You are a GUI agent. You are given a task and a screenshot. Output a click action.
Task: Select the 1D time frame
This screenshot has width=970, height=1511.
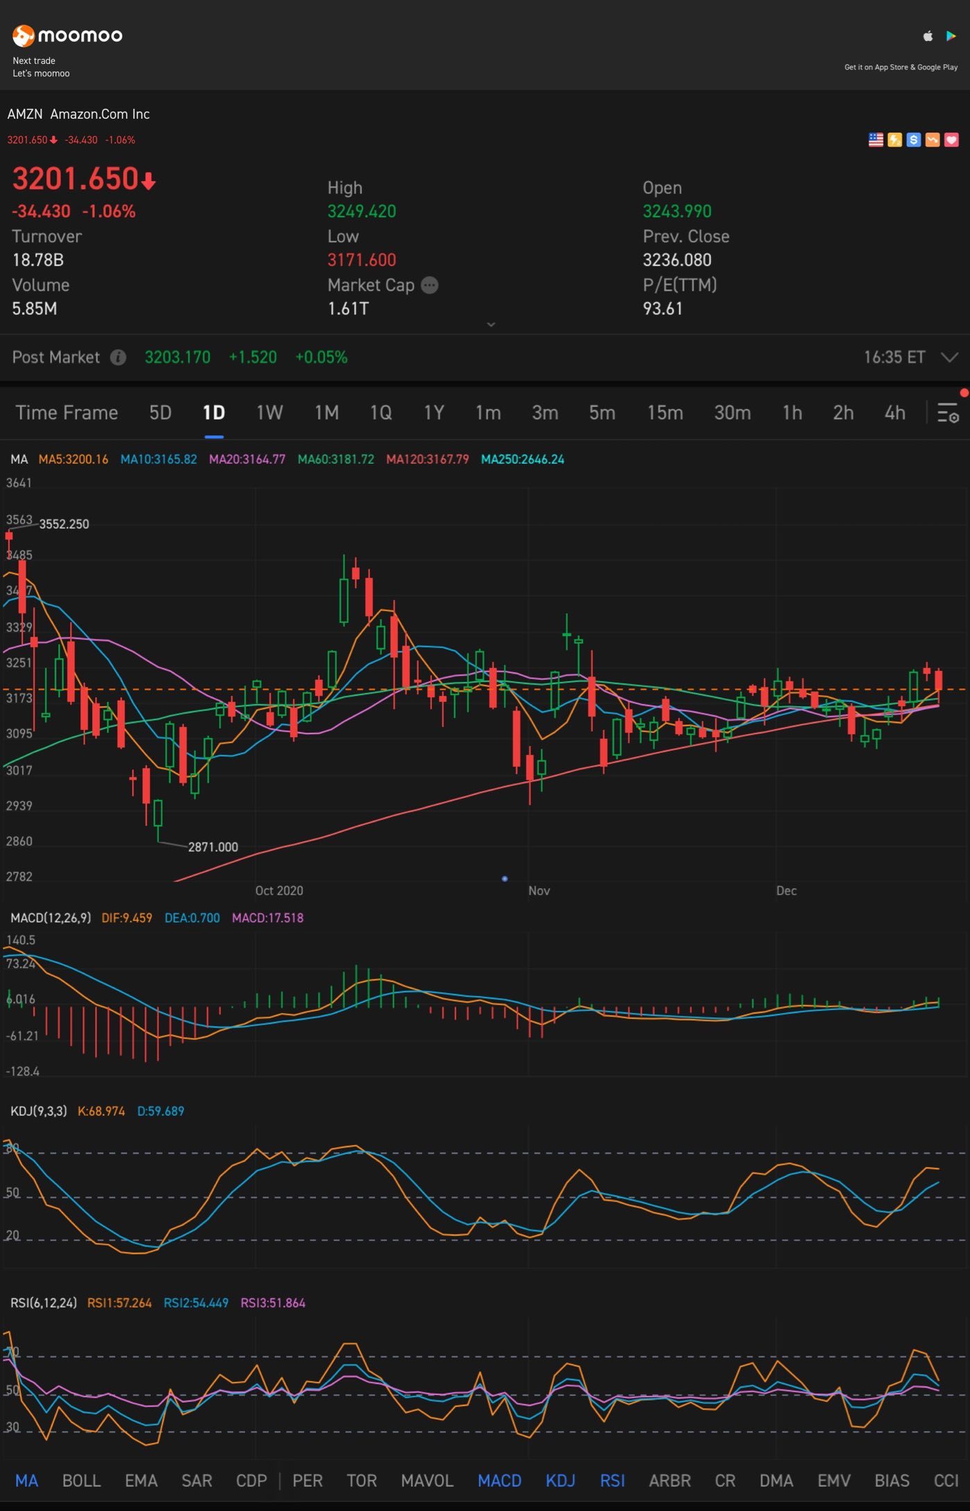214,413
